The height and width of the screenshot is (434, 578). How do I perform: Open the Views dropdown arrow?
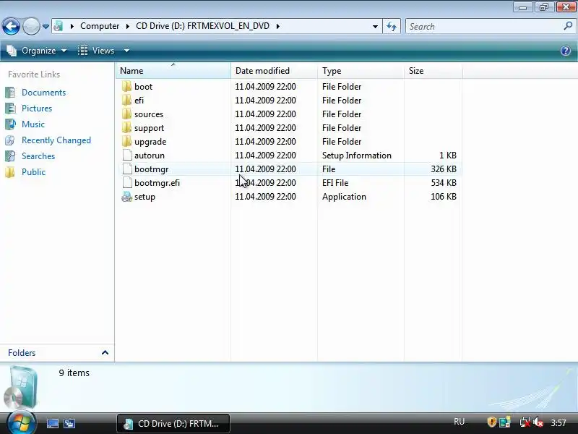tap(126, 51)
